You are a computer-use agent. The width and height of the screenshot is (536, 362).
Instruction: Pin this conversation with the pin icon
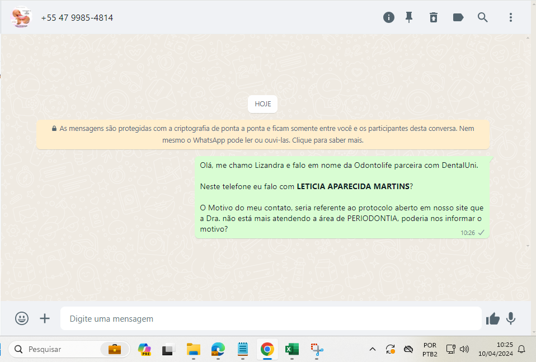click(409, 17)
